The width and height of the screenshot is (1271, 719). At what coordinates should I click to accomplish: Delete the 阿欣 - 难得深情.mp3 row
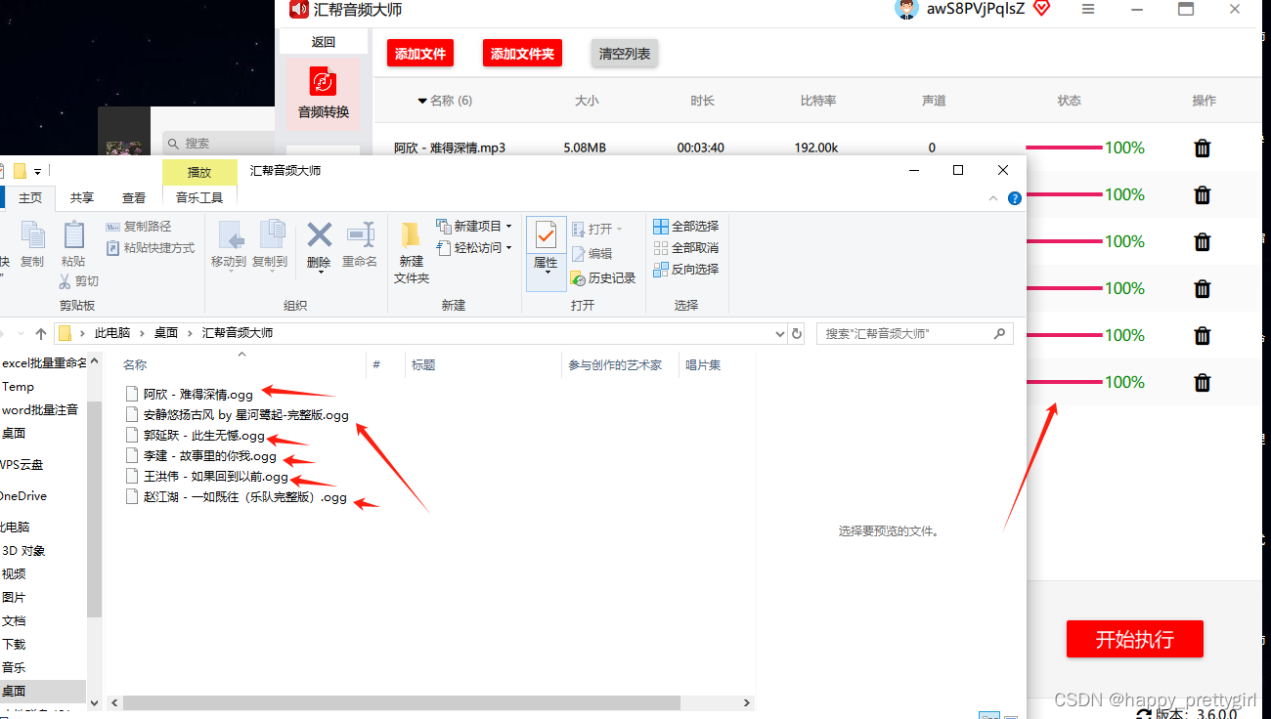click(x=1203, y=148)
